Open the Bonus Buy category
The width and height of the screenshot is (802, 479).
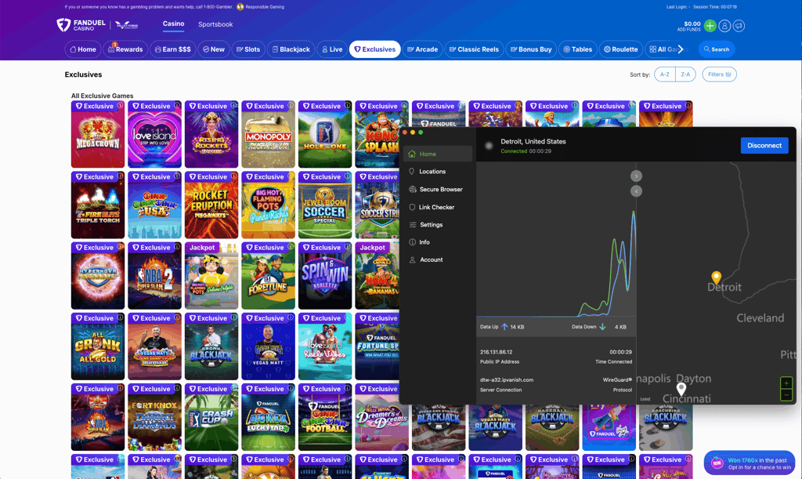531,49
